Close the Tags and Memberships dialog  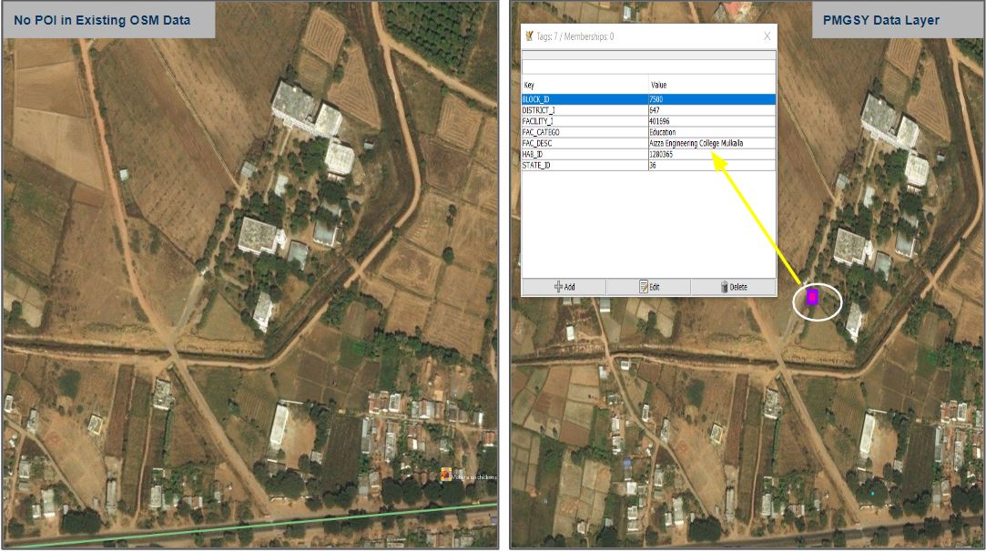[x=767, y=36]
